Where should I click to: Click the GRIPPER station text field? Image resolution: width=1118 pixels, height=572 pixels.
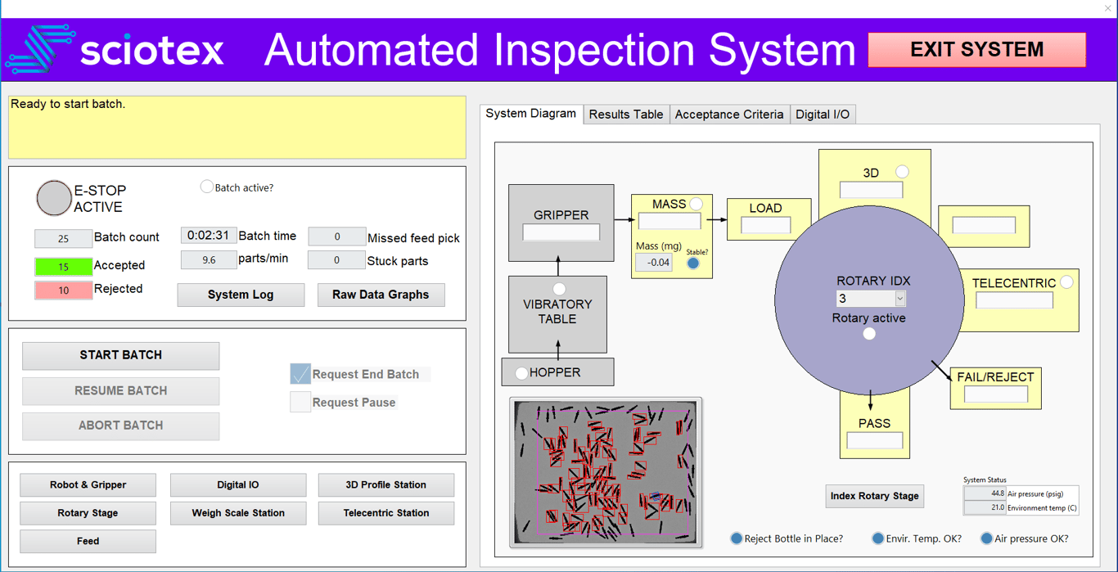point(561,233)
